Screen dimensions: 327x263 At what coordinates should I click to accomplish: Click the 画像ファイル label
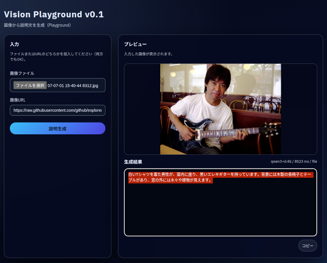22,73
